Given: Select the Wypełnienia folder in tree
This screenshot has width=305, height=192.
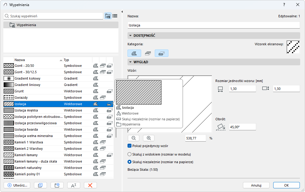Looking at the screenshot, I should 26,25.
